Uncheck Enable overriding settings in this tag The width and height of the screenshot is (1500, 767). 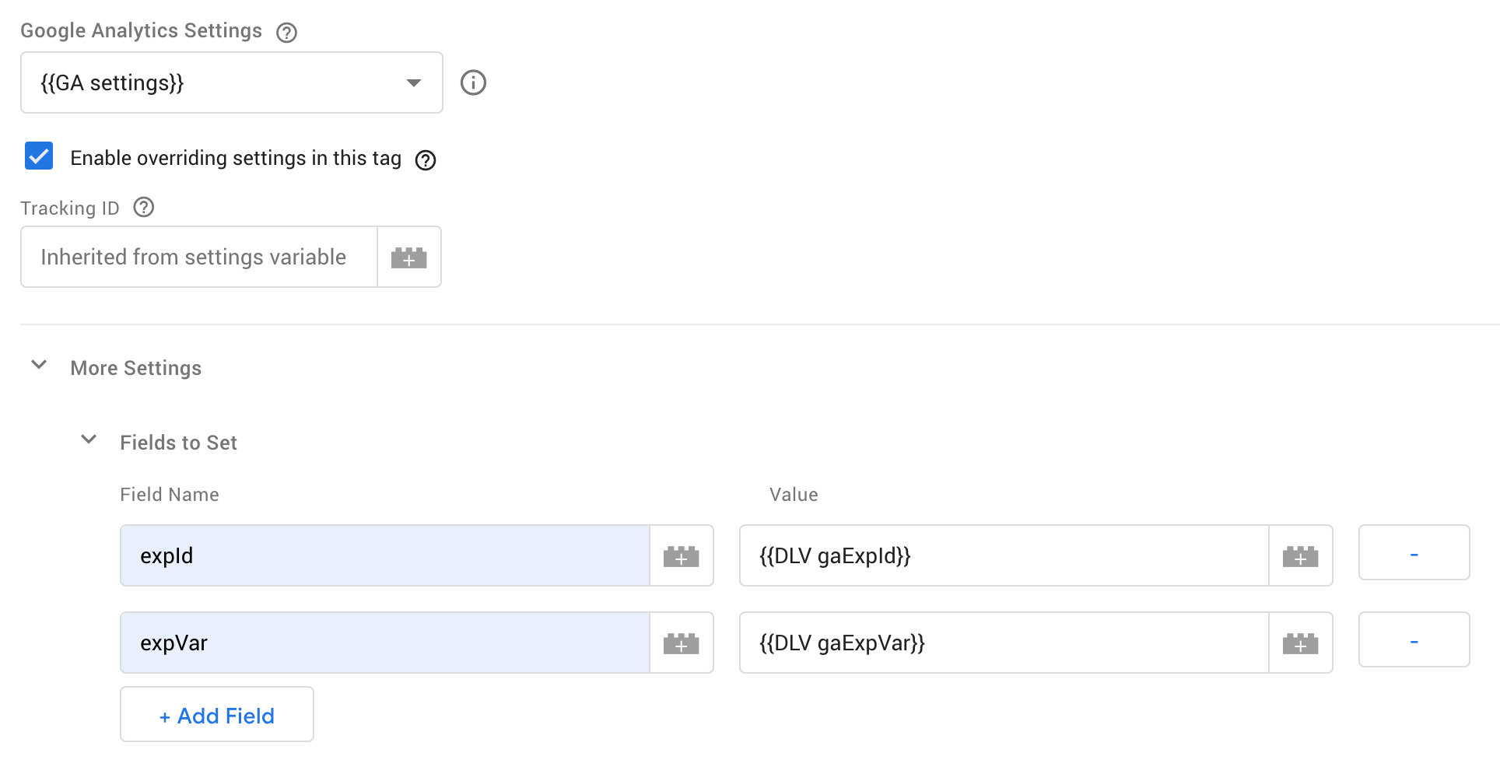point(37,156)
